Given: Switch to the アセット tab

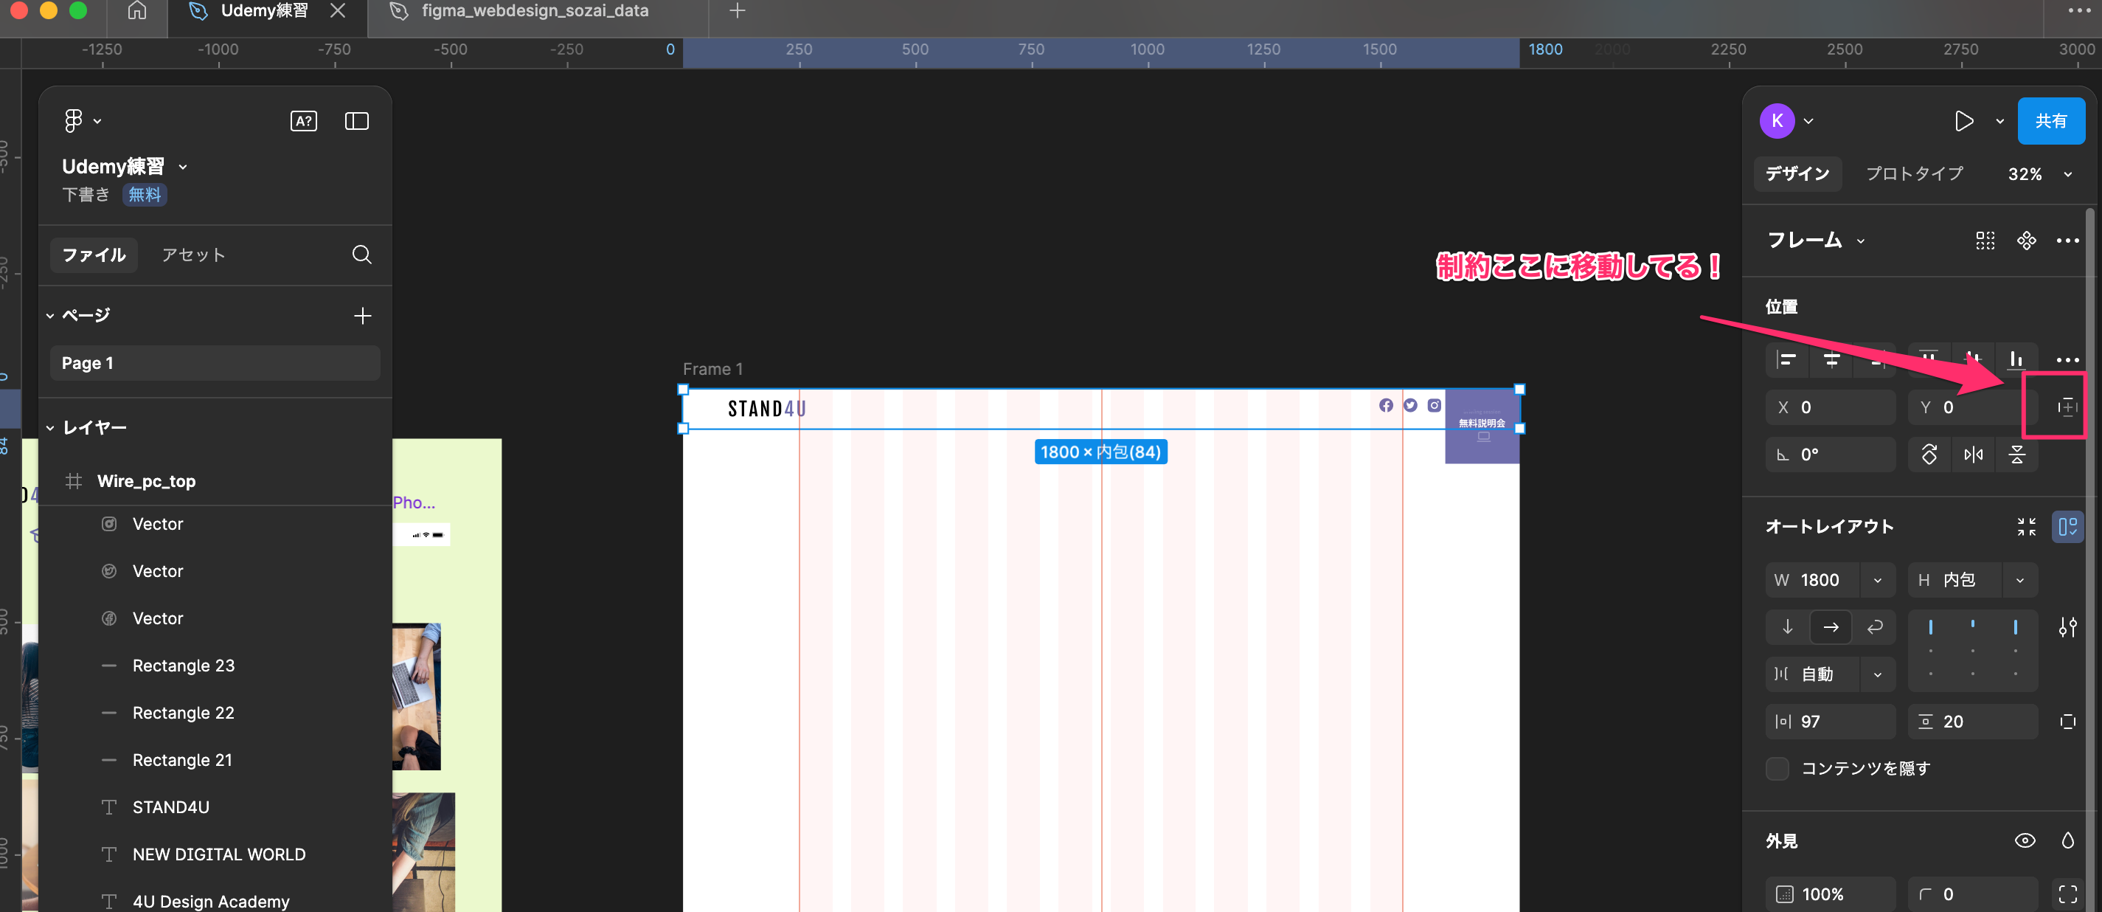Looking at the screenshot, I should pyautogui.click(x=192, y=255).
